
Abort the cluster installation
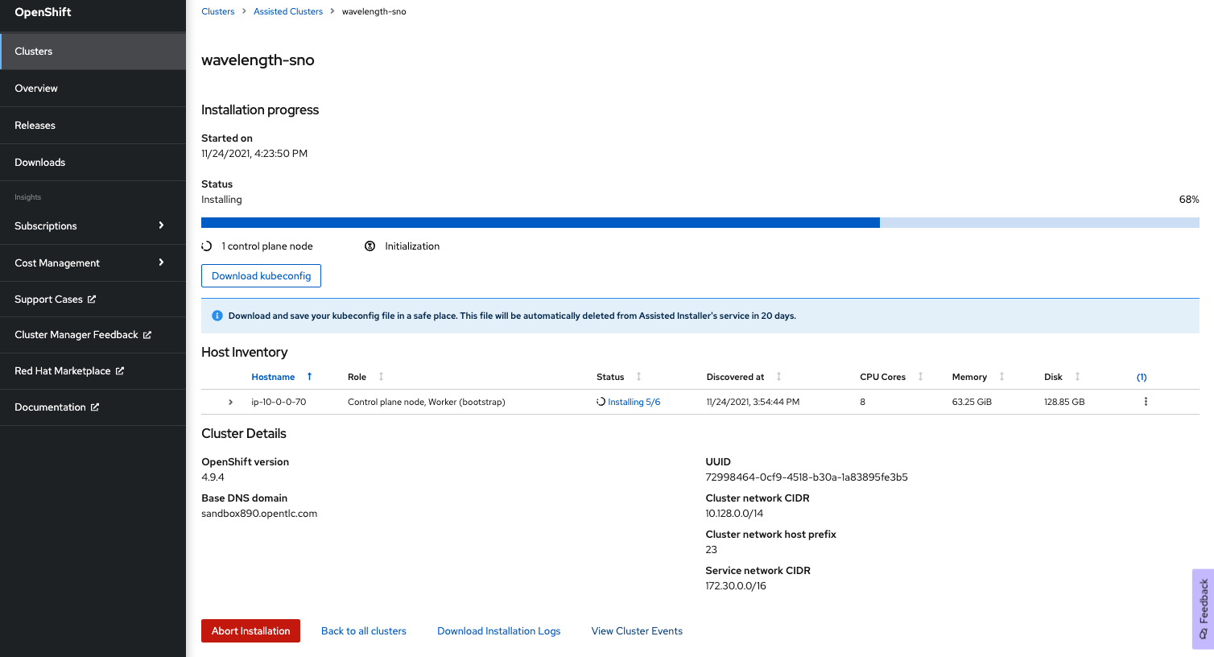click(250, 630)
